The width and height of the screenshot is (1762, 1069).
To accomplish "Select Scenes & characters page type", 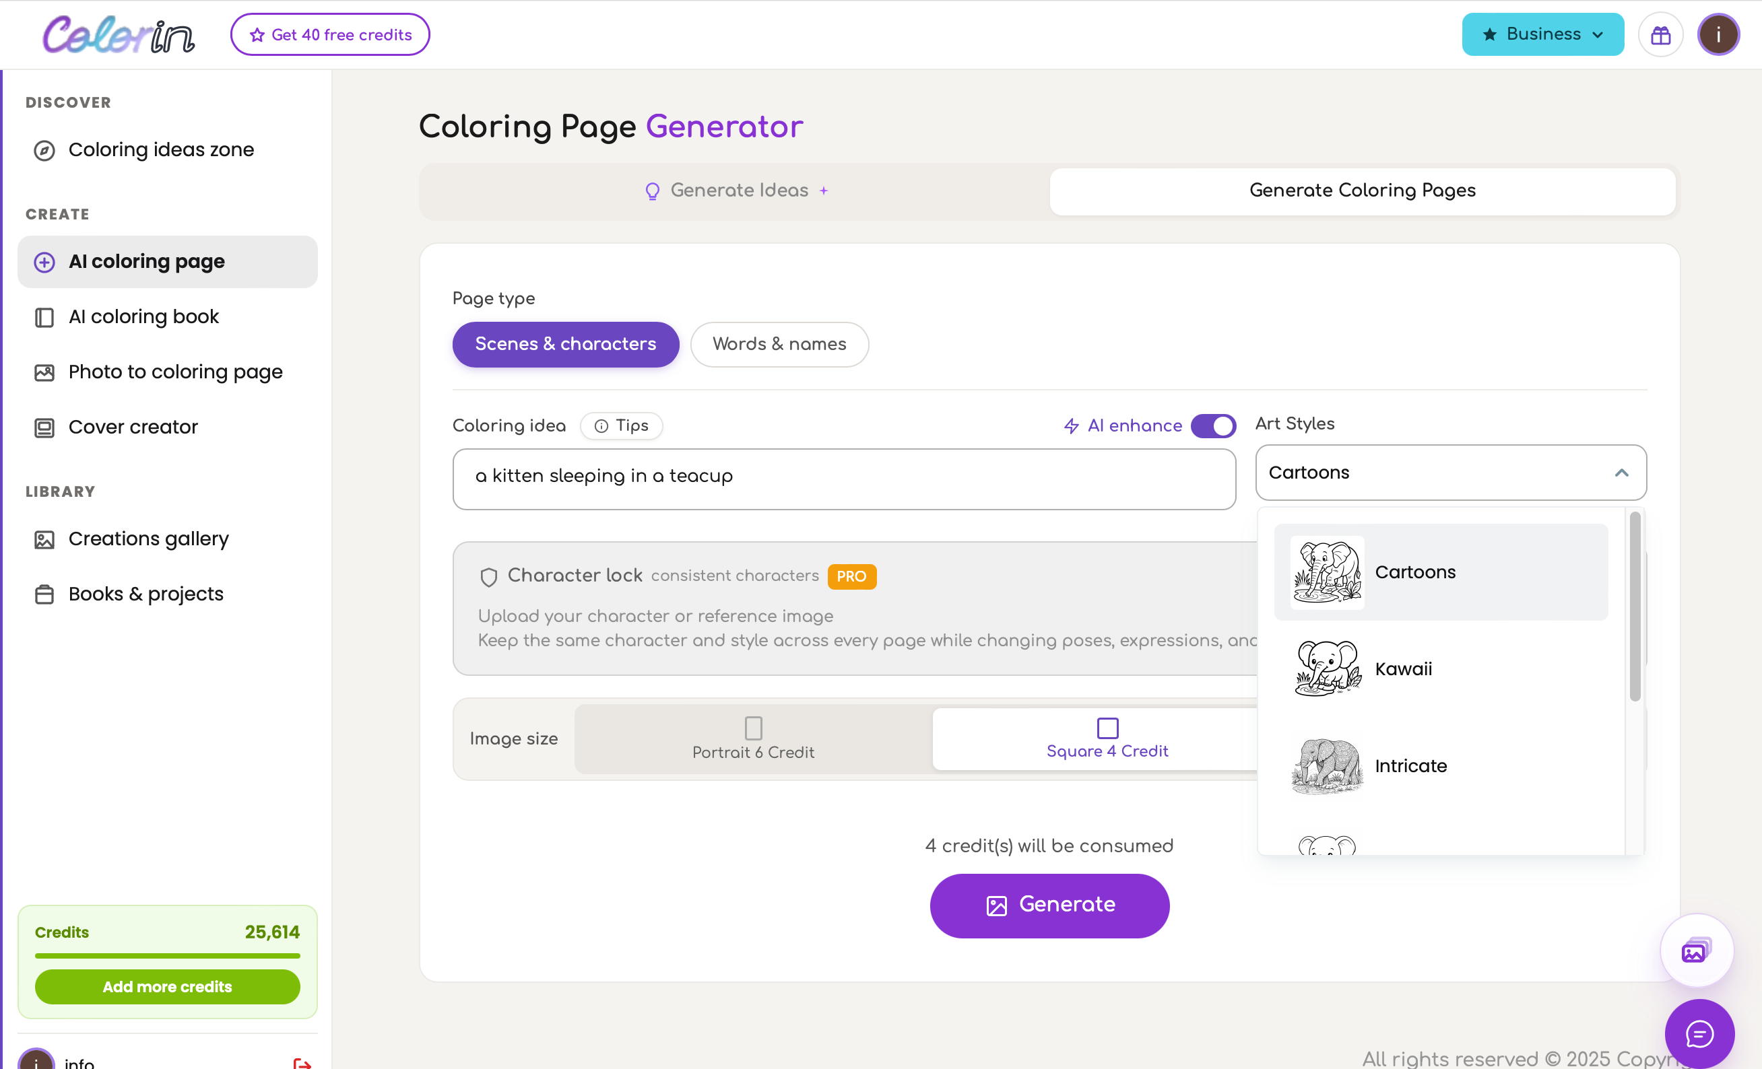I will point(566,345).
